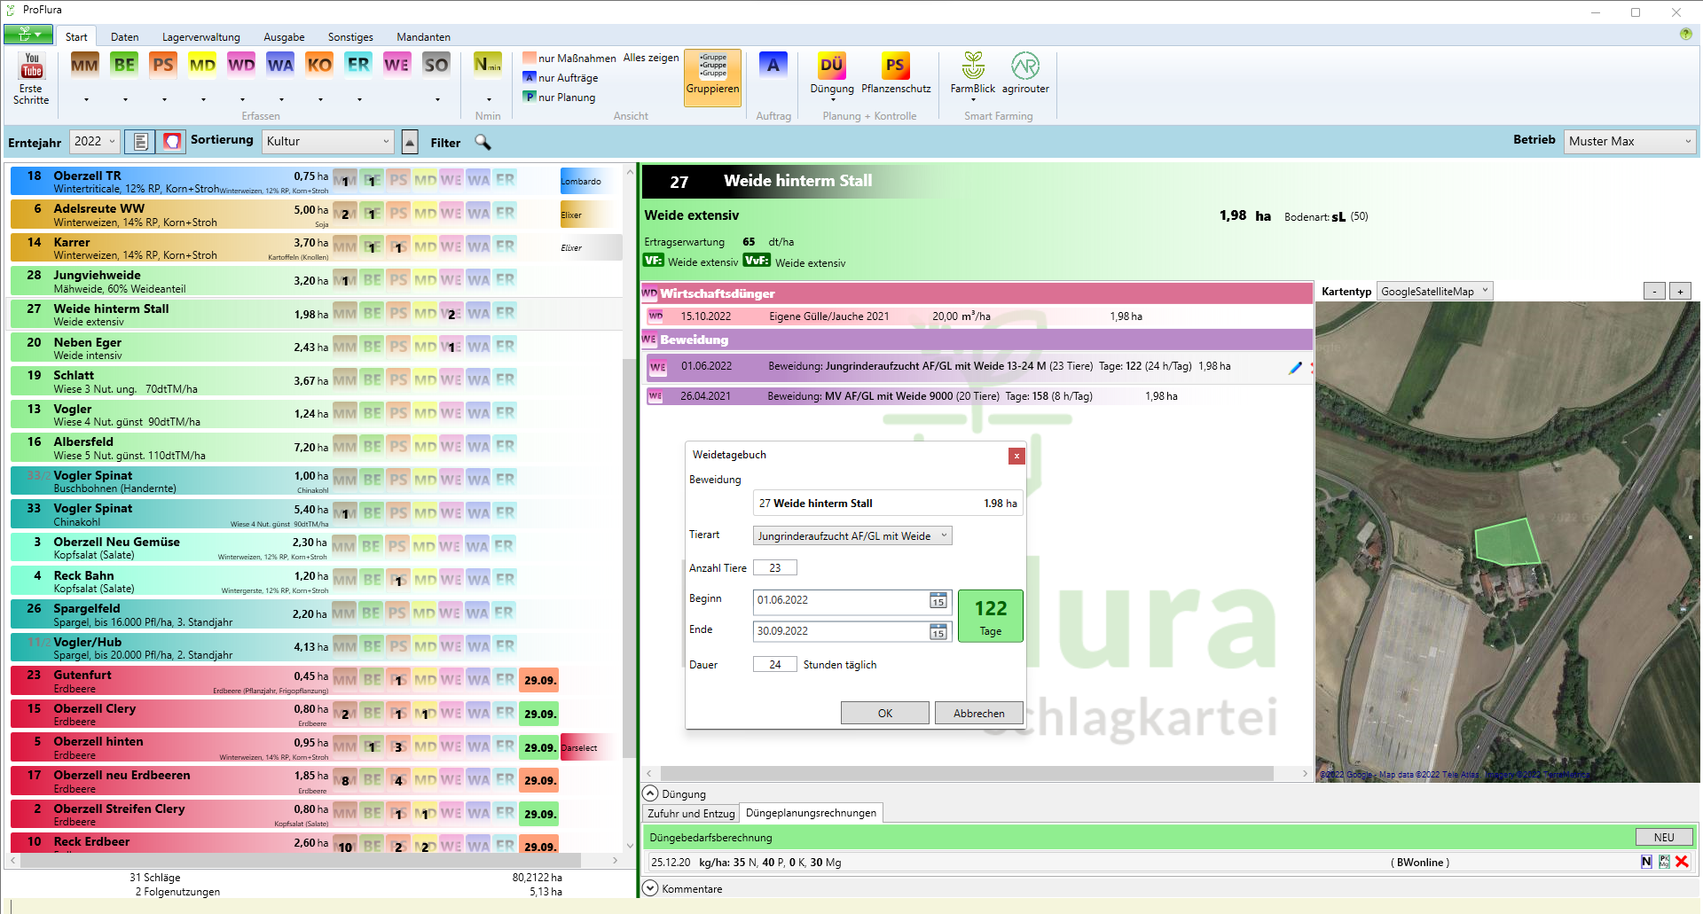Confirm the Weidetagebuch dialog with OK
Screen dimensions: 1703x914
coord(884,714)
